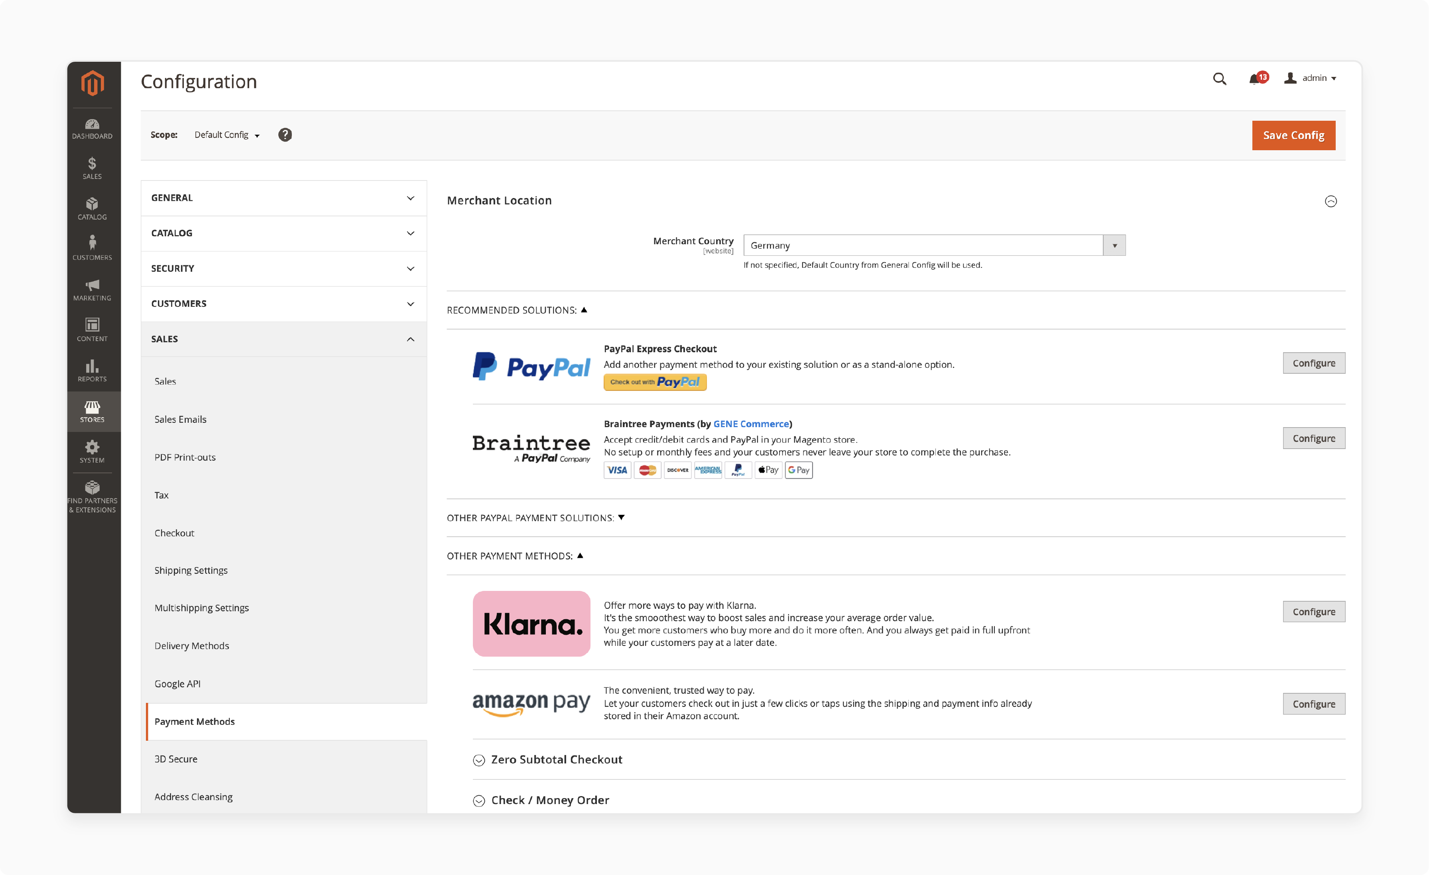Open Tax settings

click(162, 495)
